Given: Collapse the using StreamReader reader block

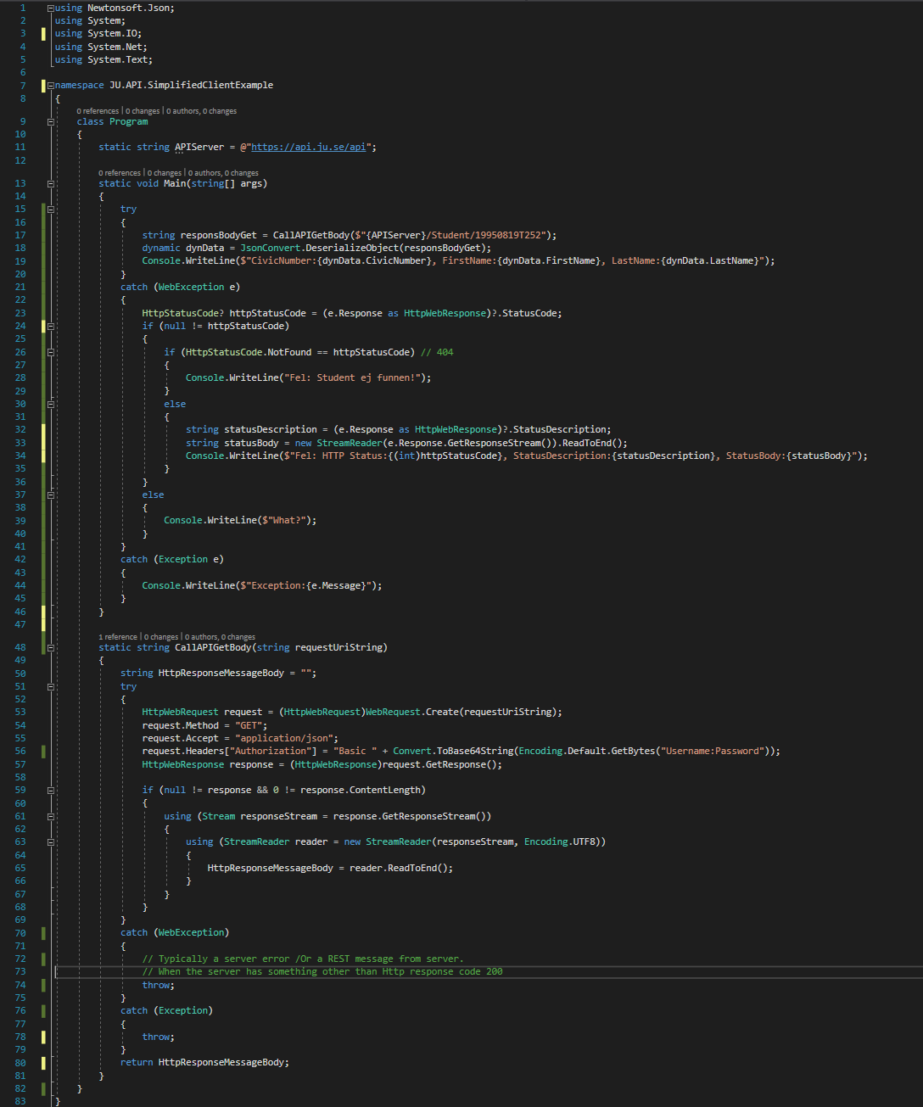Looking at the screenshot, I should (51, 841).
